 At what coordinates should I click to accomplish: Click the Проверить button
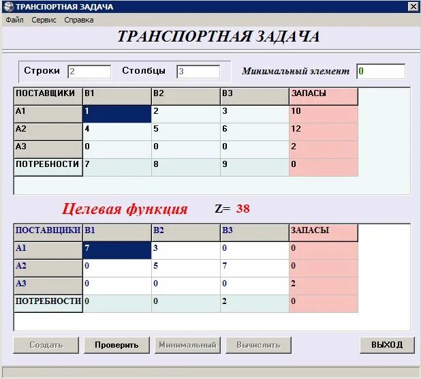point(116,345)
